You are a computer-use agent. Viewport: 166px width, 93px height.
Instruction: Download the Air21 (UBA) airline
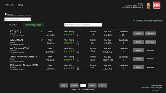coord(150,42)
